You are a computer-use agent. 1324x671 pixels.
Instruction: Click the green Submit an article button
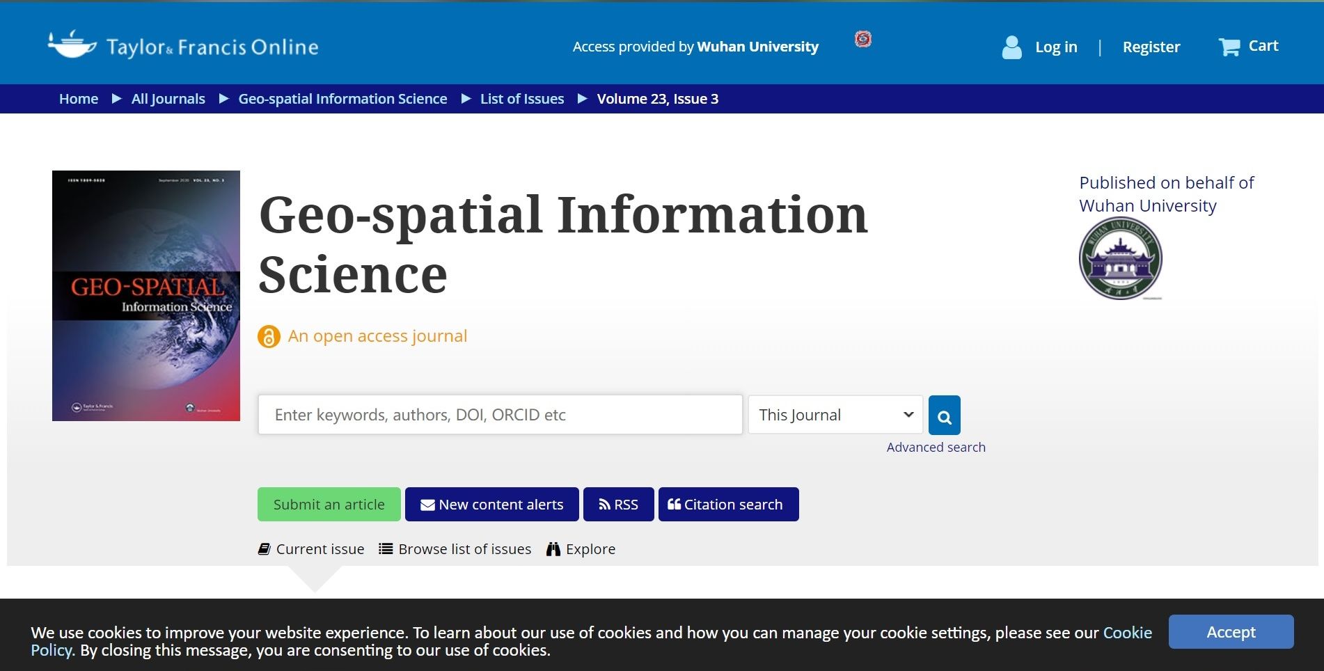click(329, 505)
